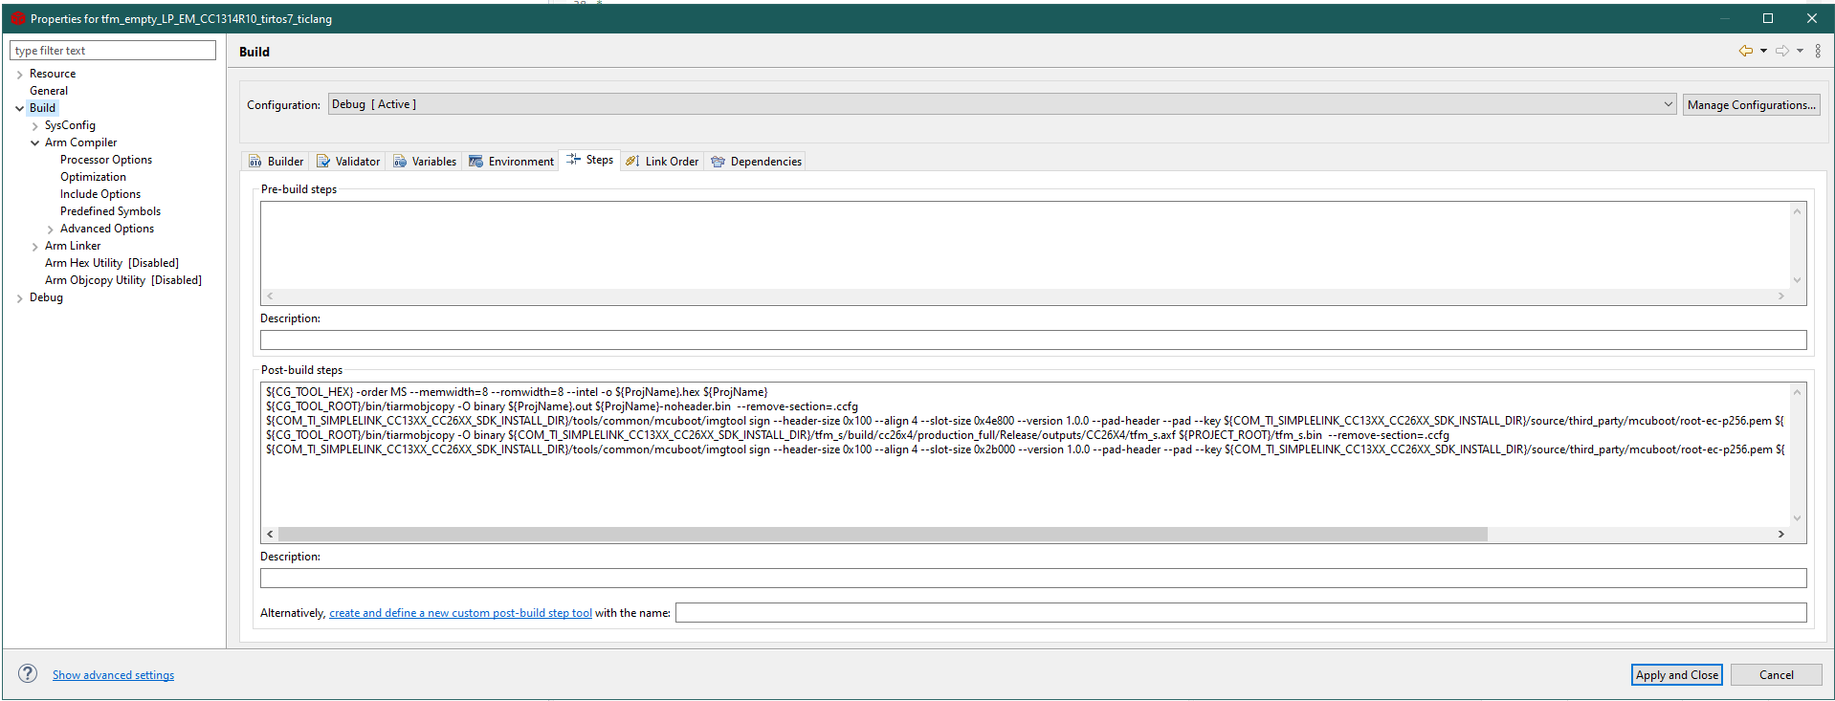Click the Steps tab icon
Viewport: 1835px width, 701px height.
coord(573,160)
